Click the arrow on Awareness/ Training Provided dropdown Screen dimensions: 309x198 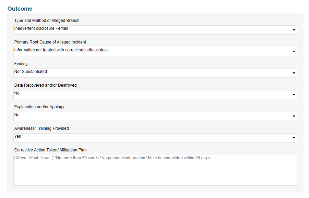pos(294,138)
